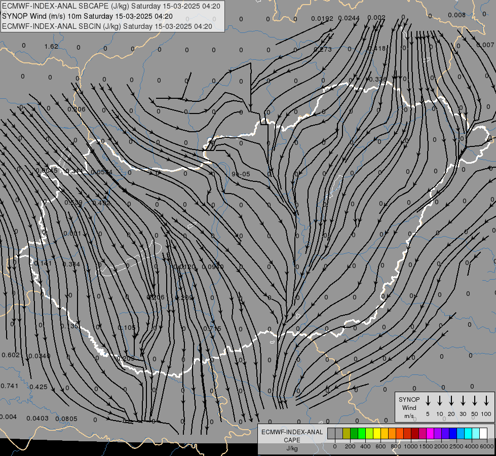The image size is (496, 456).
Task: Pick the dark red CAPE legend swatch
Action: pos(415,434)
